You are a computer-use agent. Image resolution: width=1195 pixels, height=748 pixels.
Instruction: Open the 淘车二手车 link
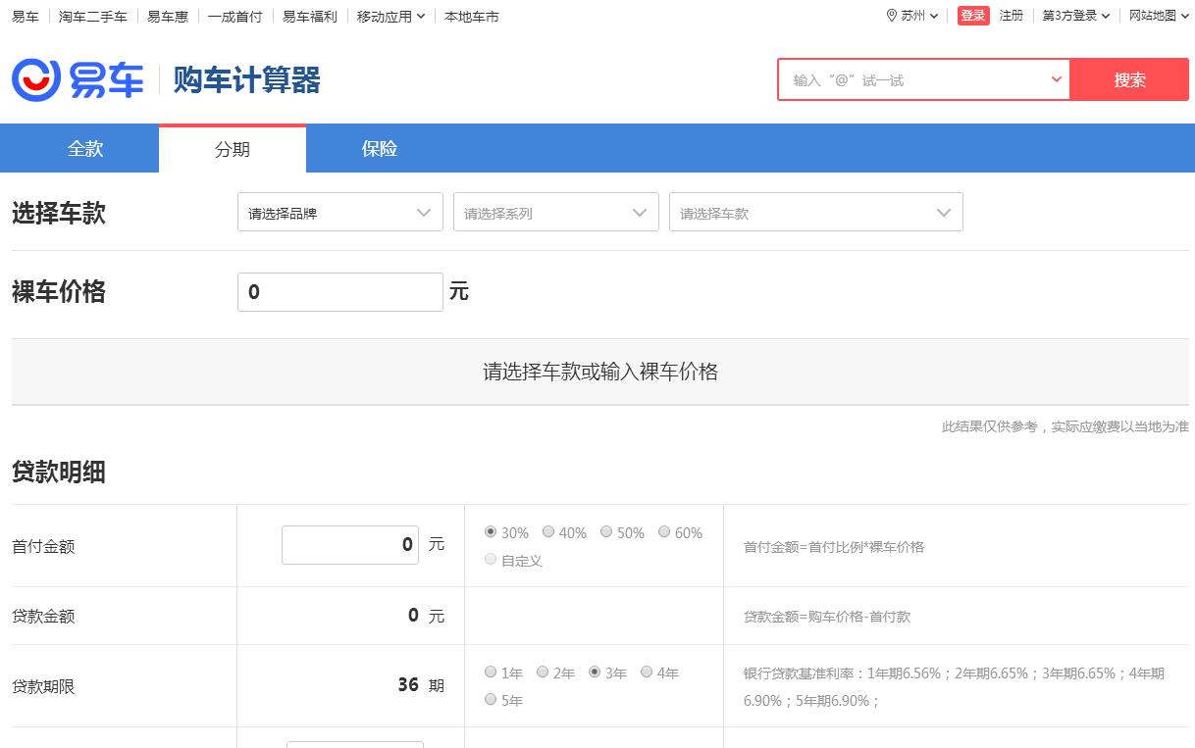click(x=93, y=17)
